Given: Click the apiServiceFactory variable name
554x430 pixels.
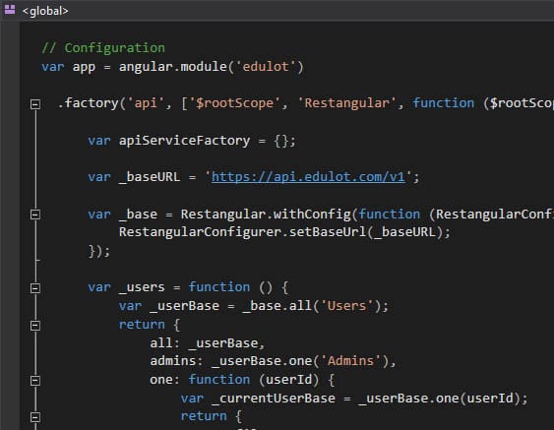Looking at the screenshot, I should point(184,141).
